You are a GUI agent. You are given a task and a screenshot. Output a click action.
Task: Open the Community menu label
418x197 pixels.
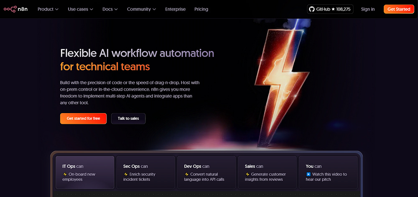(139, 9)
